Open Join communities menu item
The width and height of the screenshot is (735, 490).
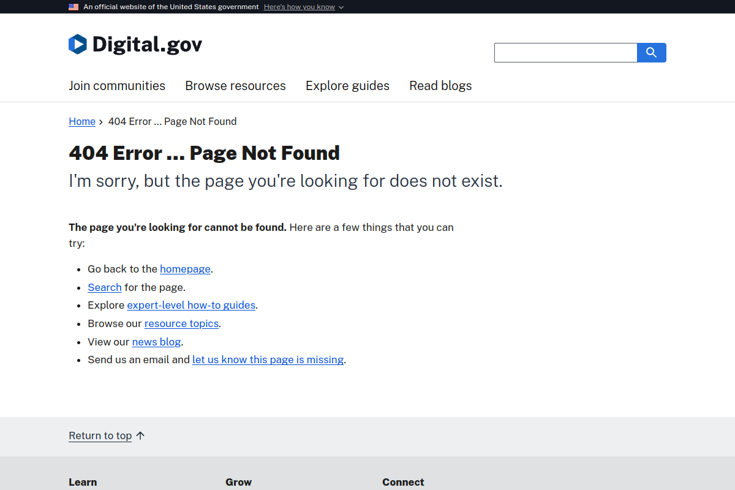pos(117,86)
